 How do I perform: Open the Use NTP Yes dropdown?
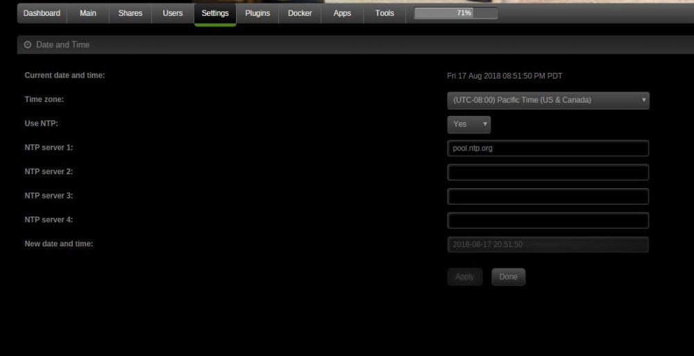[x=469, y=124]
